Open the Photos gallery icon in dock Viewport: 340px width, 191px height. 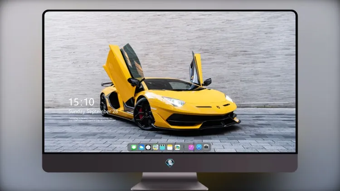177,147
